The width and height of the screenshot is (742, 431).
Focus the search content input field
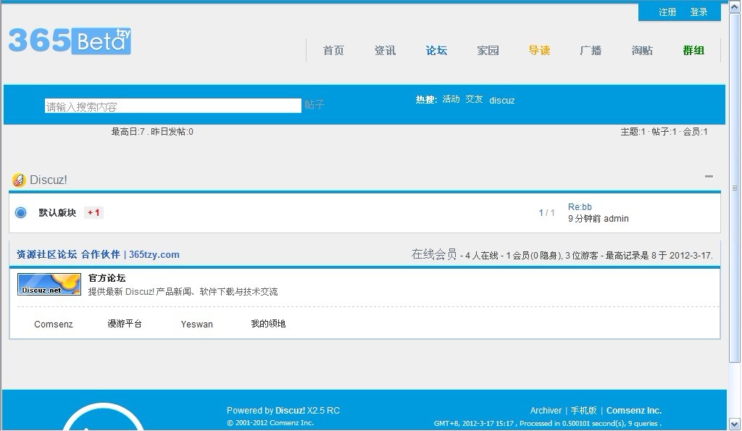pyautogui.click(x=173, y=106)
